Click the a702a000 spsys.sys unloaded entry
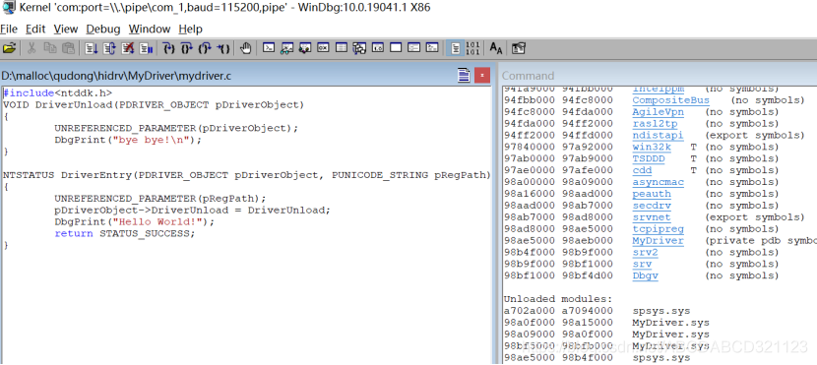This screenshot has width=817, height=365. pyautogui.click(x=597, y=311)
